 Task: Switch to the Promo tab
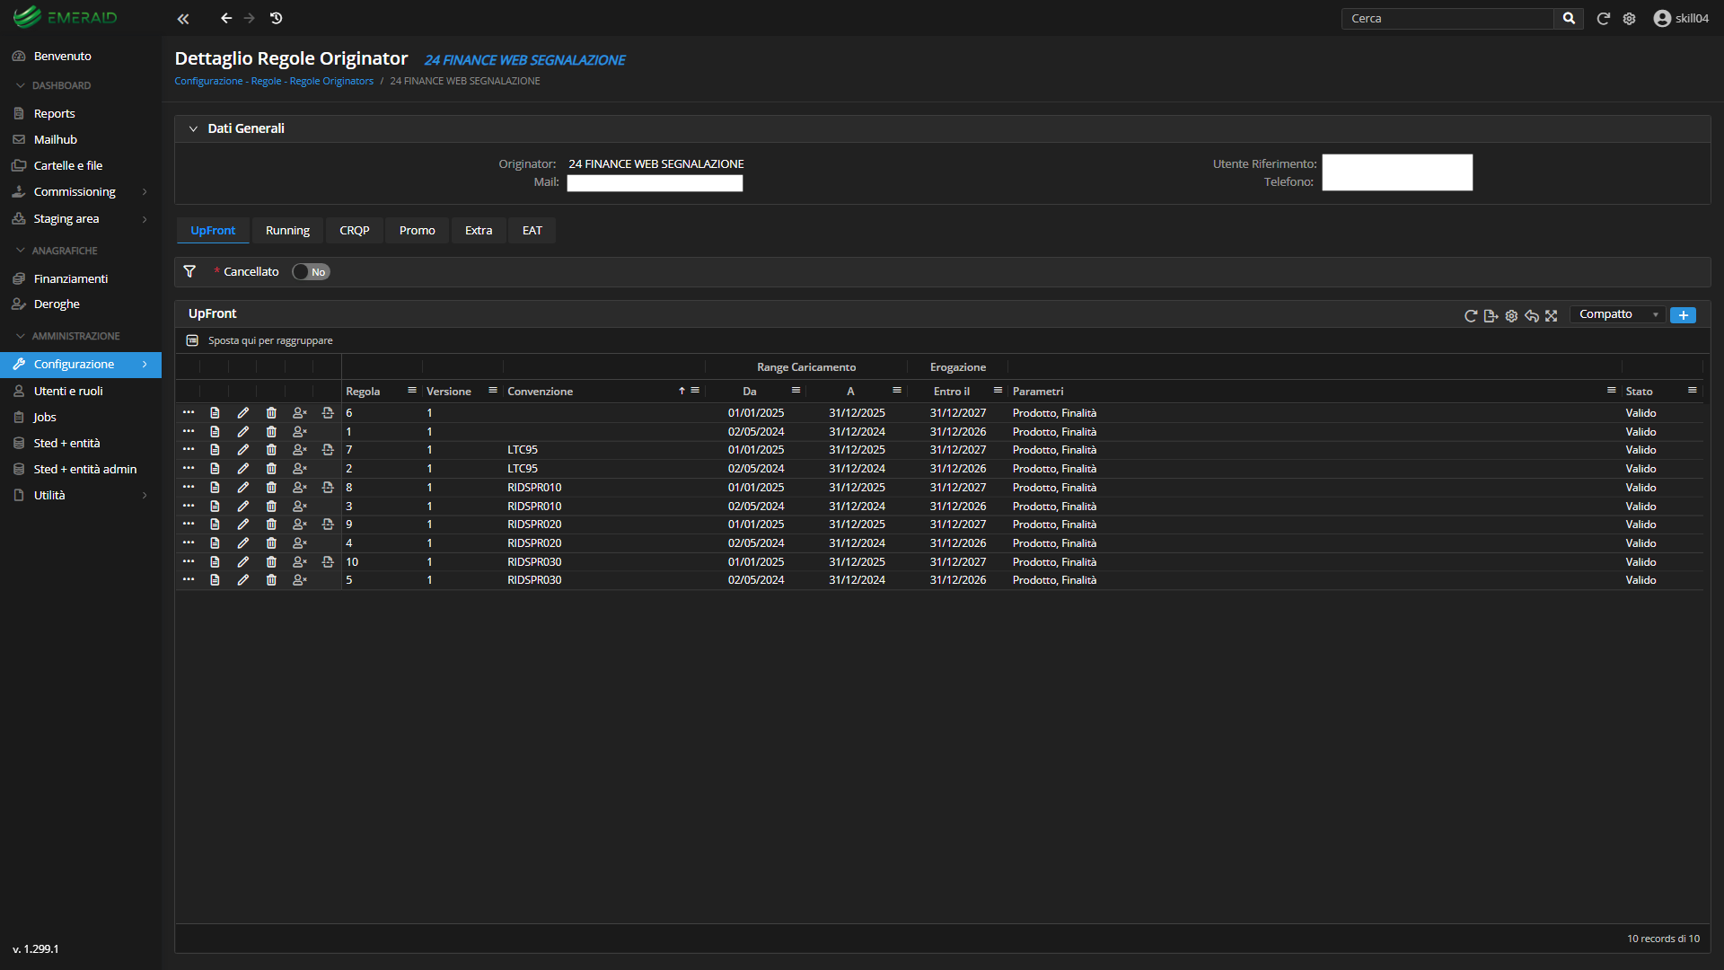[418, 231]
